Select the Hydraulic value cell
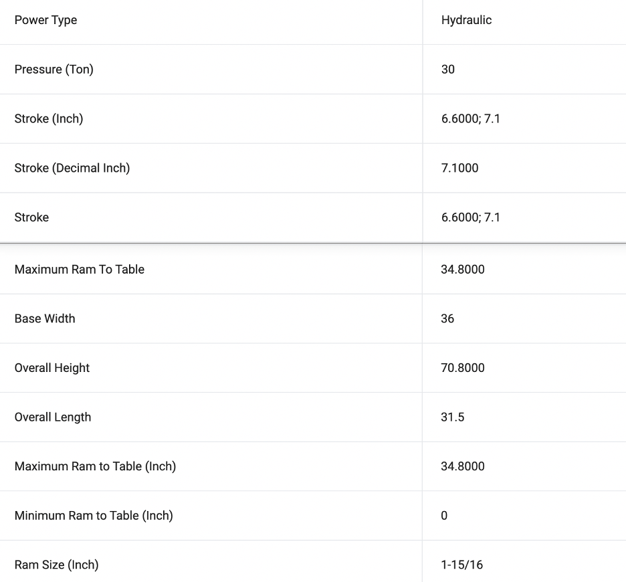626x582 pixels. tap(466, 20)
